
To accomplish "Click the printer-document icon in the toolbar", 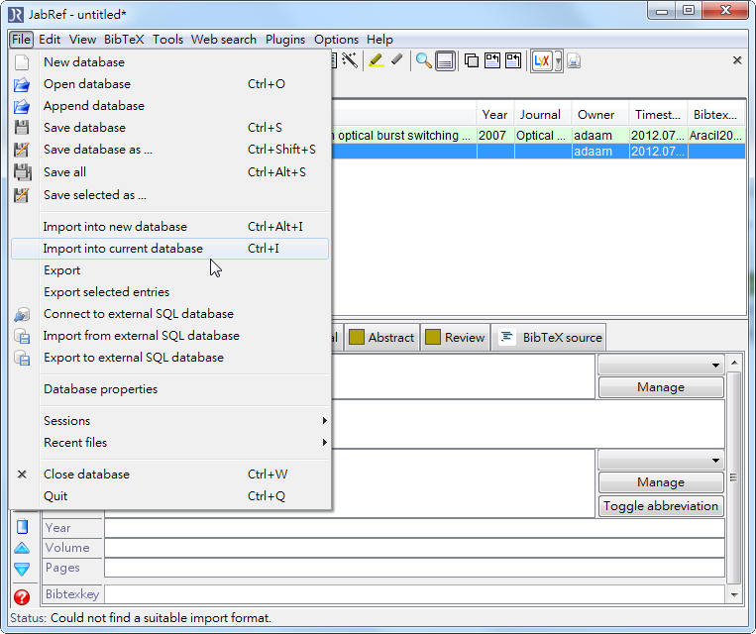I will [574, 61].
